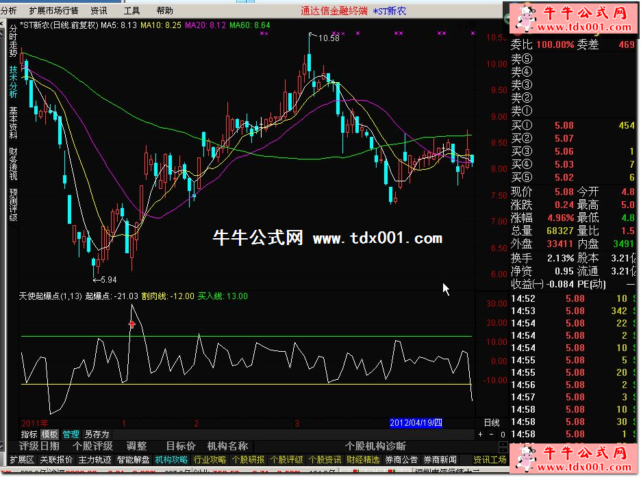This screenshot has width=641, height=477.
Task: Select the 行业攻略 bottom tab
Action: pos(210,460)
